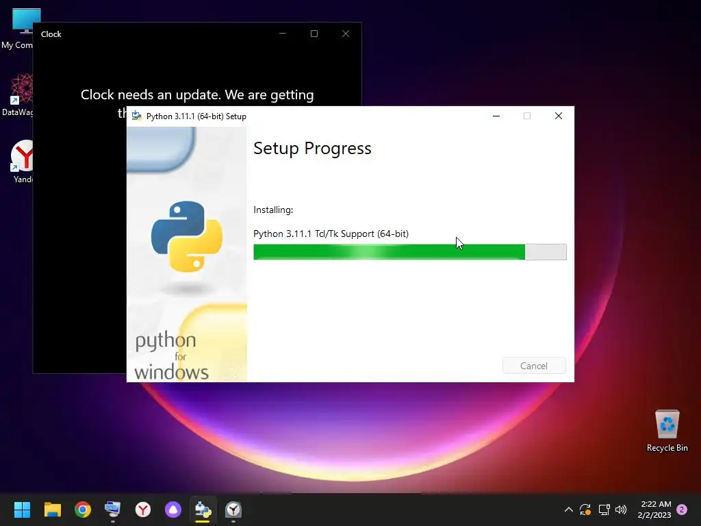Minimize the Clock window
Screen dimensions: 701x526
[283, 34]
